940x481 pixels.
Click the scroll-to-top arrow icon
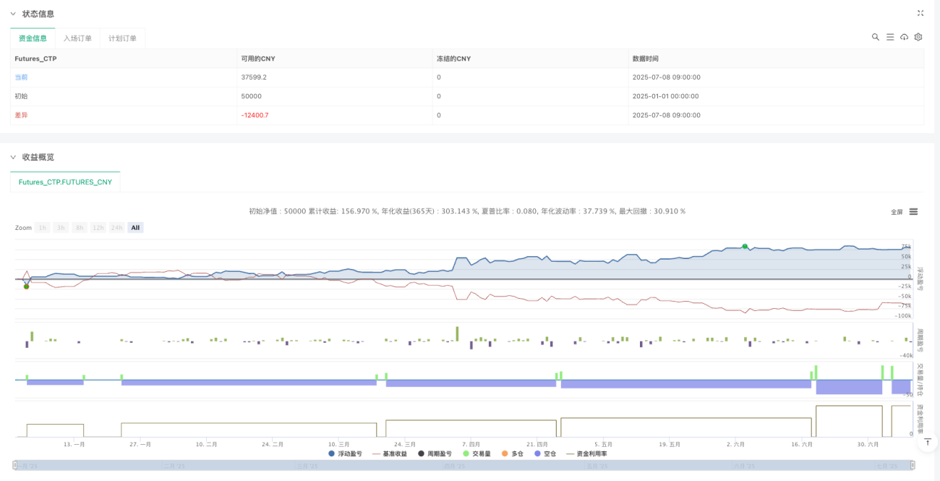tap(927, 440)
